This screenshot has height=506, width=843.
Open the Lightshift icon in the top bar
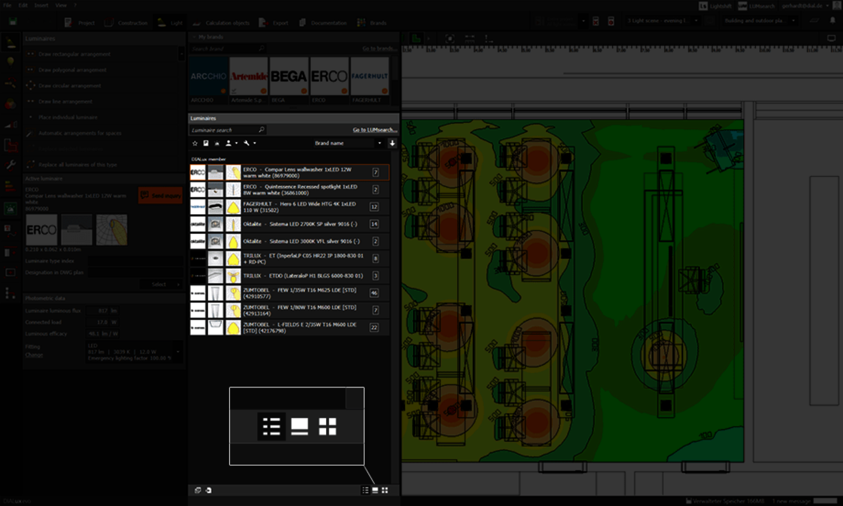(704, 5)
